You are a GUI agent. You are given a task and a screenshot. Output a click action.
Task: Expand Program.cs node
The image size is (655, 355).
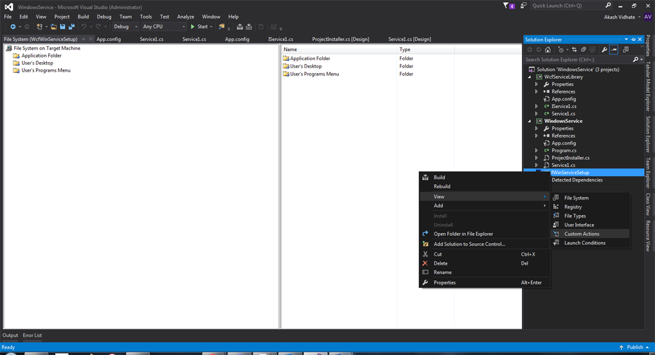(537, 150)
